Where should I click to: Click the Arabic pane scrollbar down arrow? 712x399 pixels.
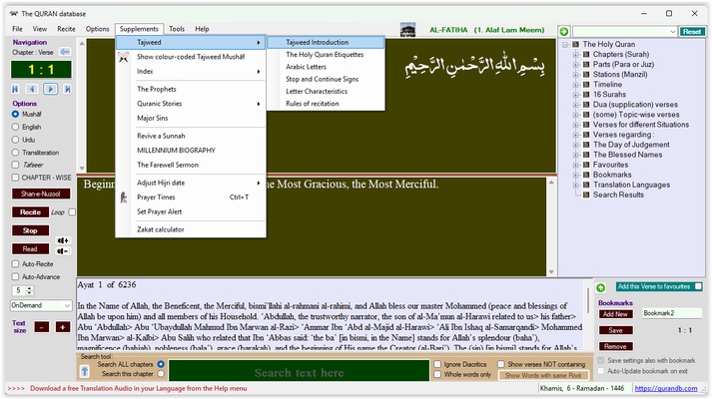coord(82,168)
